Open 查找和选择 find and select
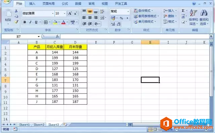Screen dimensions: 215x133 pyautogui.click(x=204, y=17)
